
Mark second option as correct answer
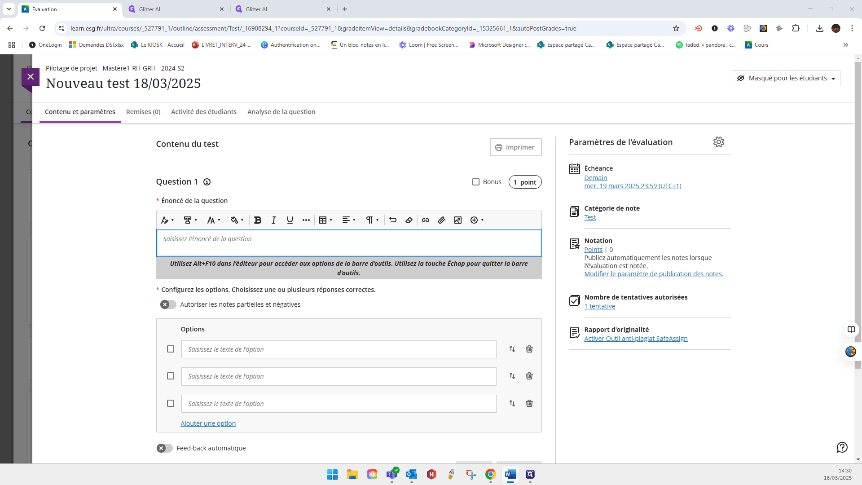171,376
